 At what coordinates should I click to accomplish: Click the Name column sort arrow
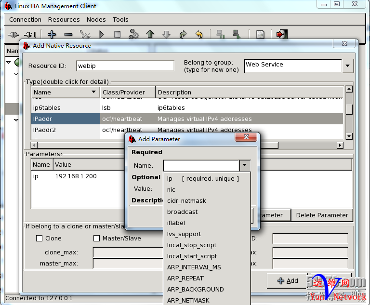pyautogui.click(x=93, y=92)
